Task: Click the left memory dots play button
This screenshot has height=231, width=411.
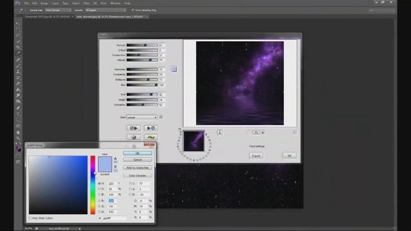Action: [x=134, y=128]
